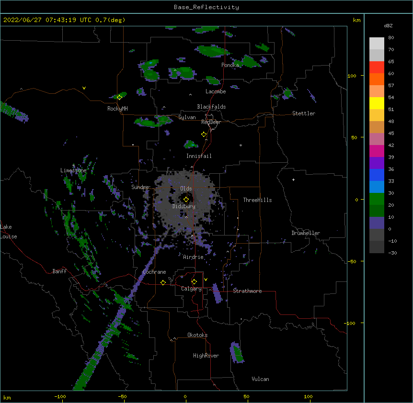Click the yellow diamond marker at RockyMH
The height and width of the screenshot is (403, 413).
(x=119, y=98)
